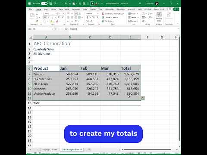Click the horizontal scrollbar
The width and height of the screenshot is (207, 155).
tap(147, 149)
